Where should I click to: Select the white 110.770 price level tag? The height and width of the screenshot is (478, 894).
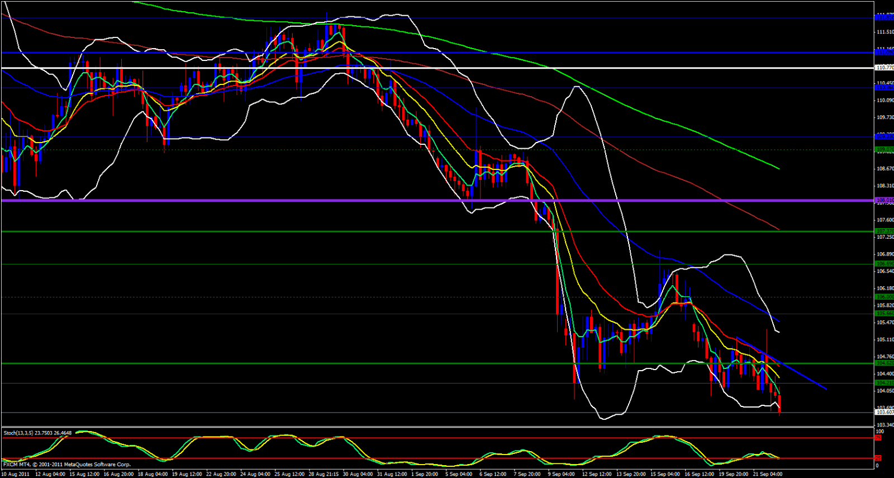884,68
